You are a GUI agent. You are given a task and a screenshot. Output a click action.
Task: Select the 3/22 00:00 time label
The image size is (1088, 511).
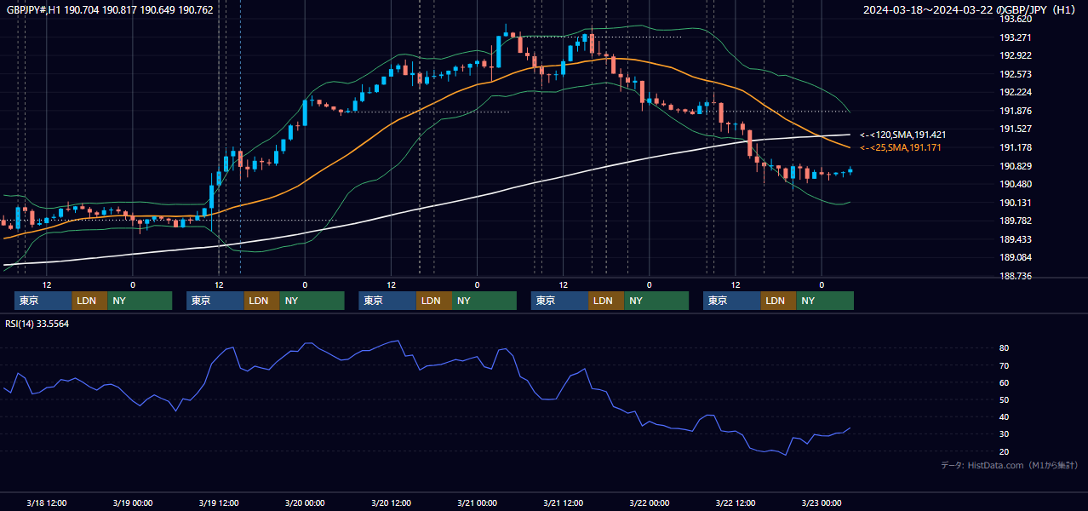point(649,502)
